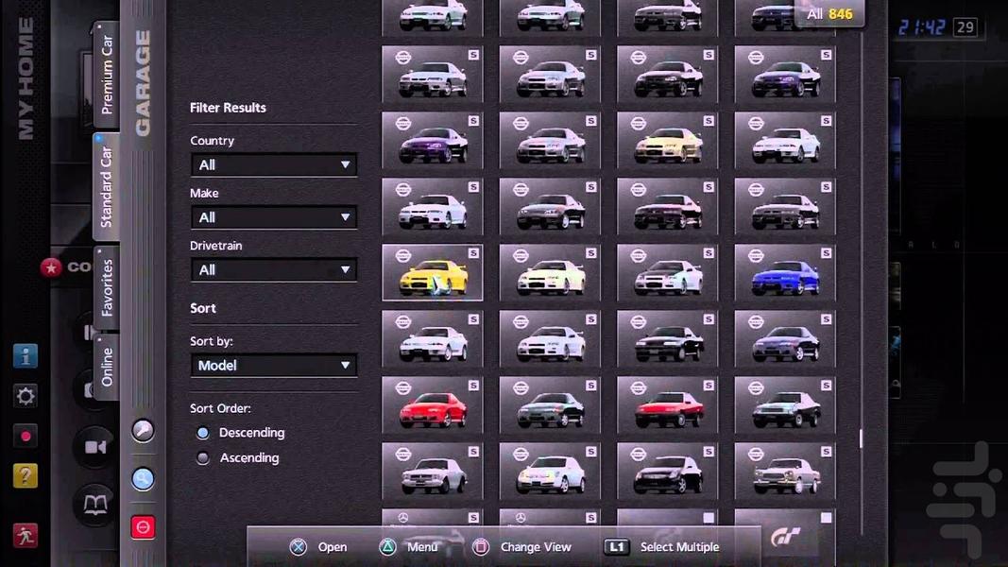This screenshot has width=1008, height=567.
Task: Select the bright red coupe thumbnail
Action: (x=433, y=405)
